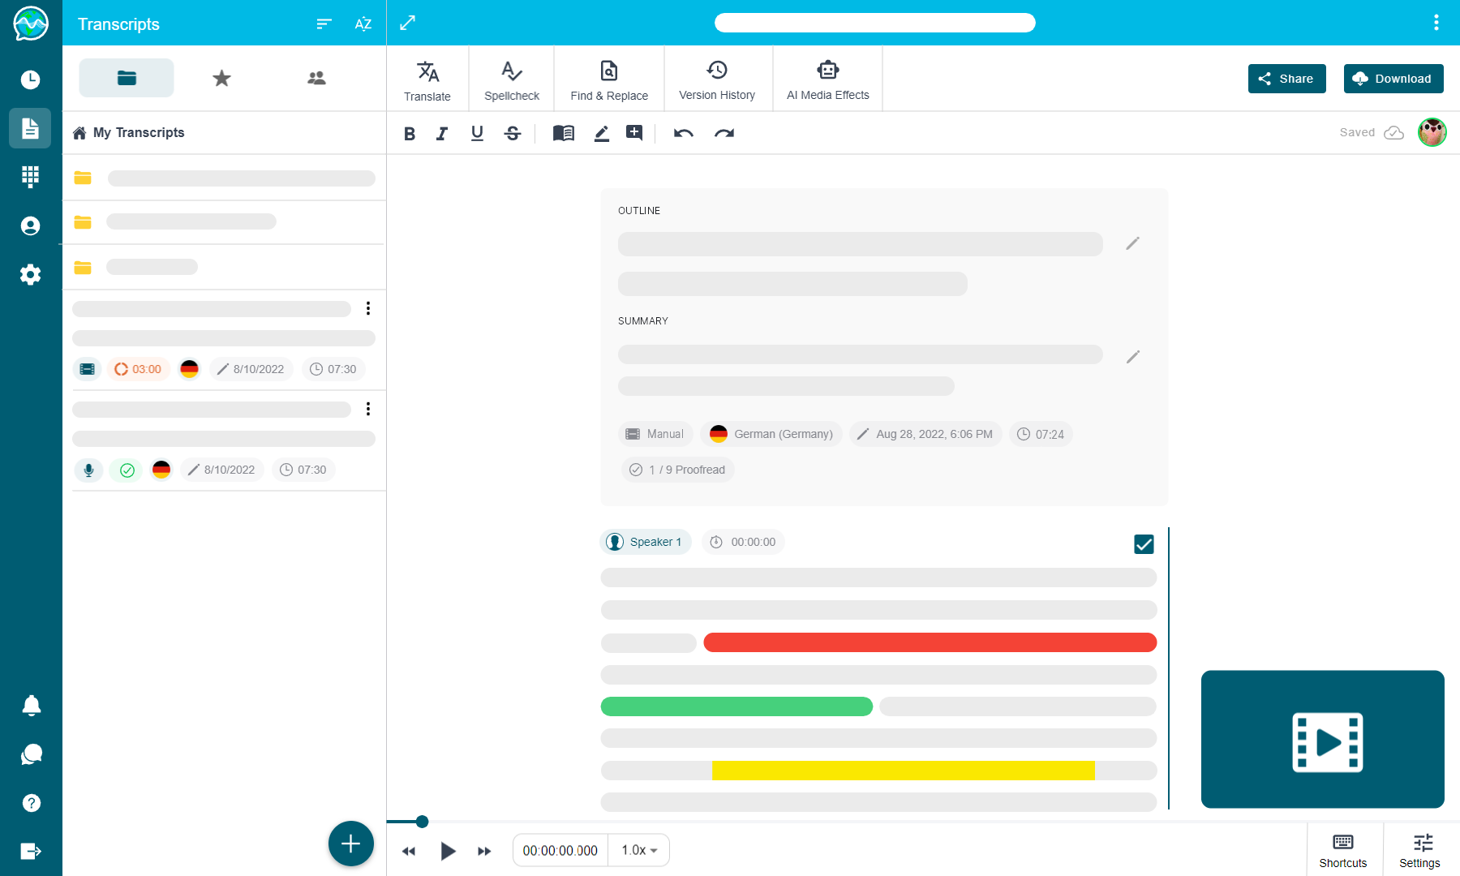Open the Translate tool
Screen dimensions: 1460x876
click(427, 79)
